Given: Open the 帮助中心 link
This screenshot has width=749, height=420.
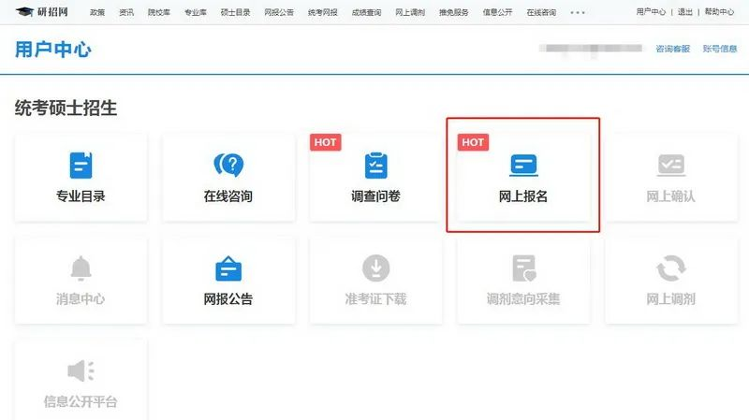Looking at the screenshot, I should (x=719, y=12).
